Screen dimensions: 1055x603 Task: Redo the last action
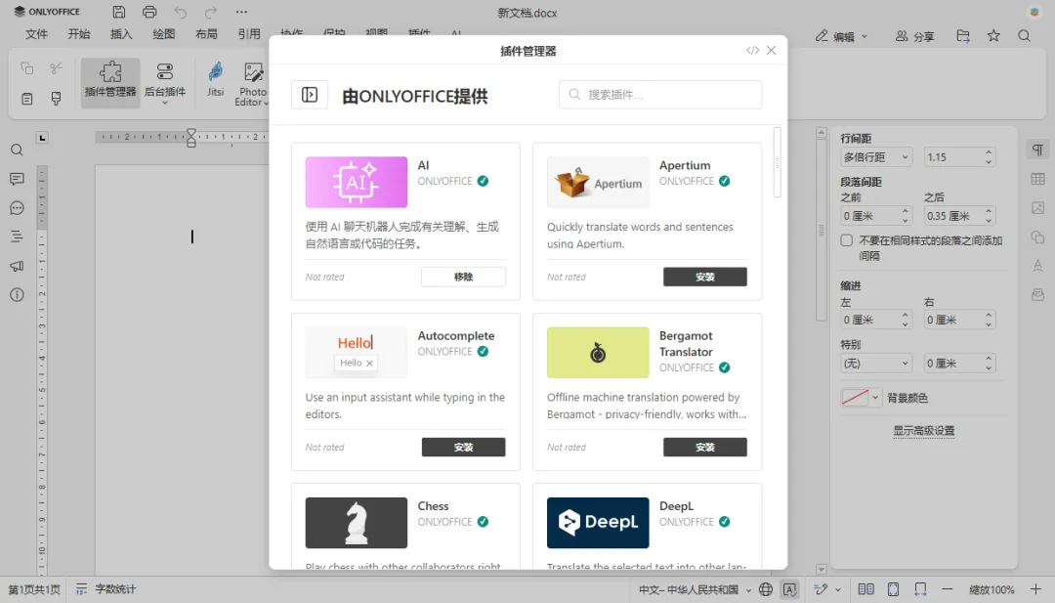(211, 12)
